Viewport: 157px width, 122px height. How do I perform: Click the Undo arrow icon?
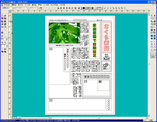(x=2, y=36)
